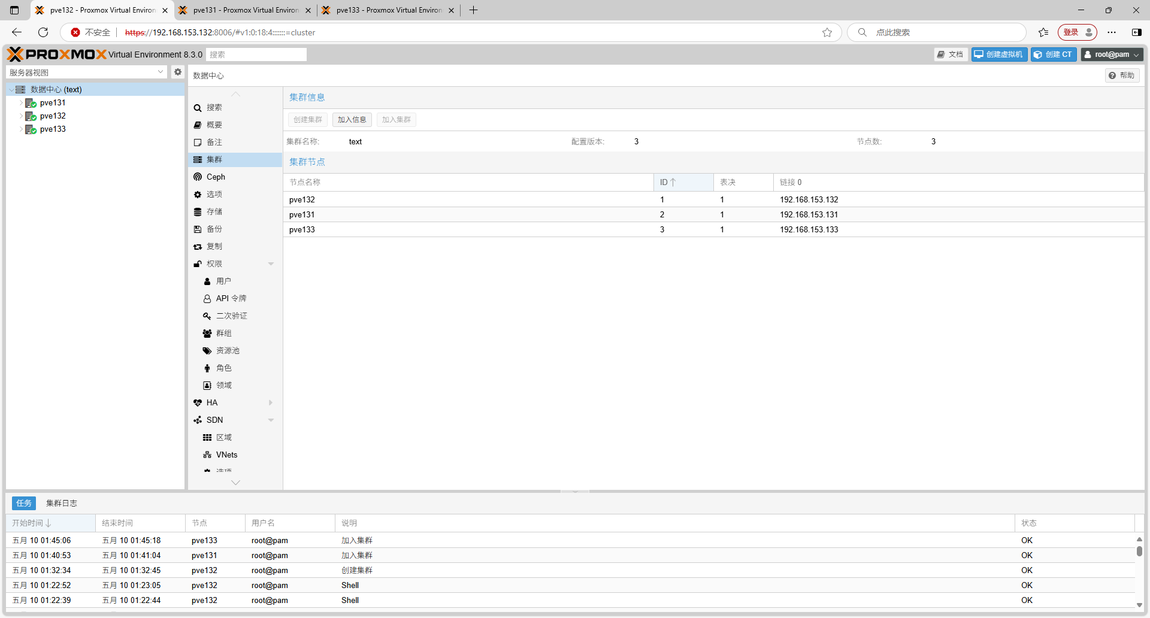Open the VNets entry under SDN

[235, 455]
